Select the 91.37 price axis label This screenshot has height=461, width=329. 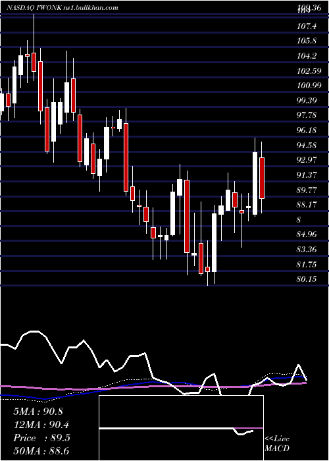coord(307,175)
